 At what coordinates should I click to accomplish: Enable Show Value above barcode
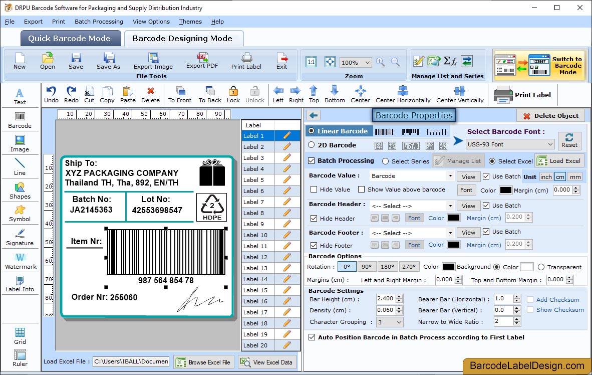click(361, 190)
